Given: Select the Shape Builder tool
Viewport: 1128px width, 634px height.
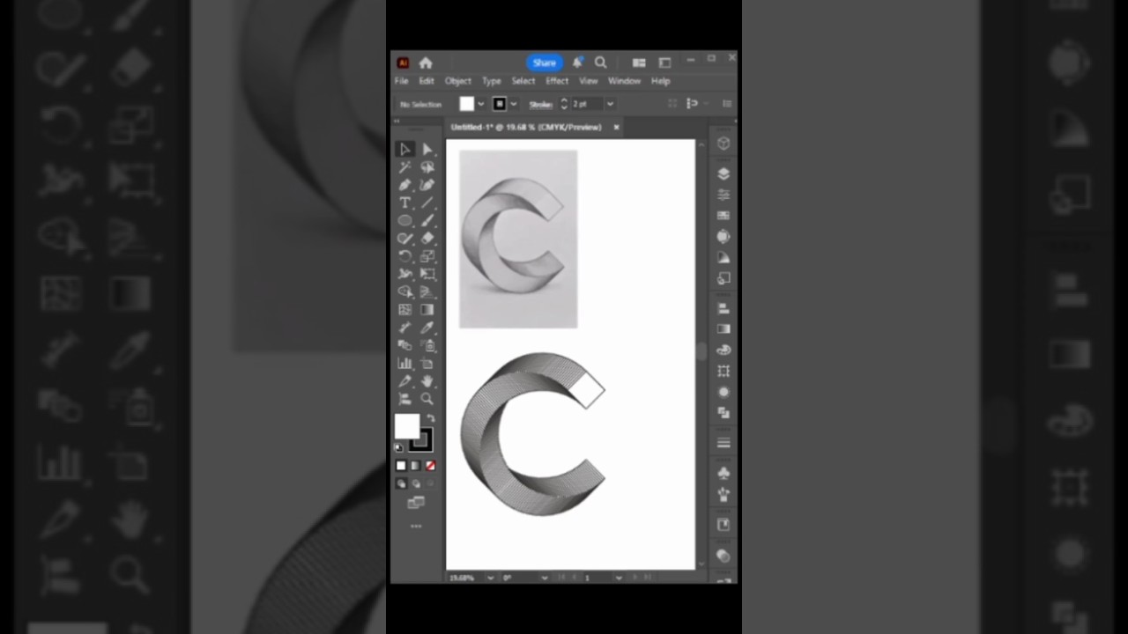Looking at the screenshot, I should pos(404,291).
